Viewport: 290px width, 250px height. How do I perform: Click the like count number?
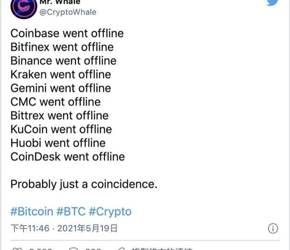click(41, 249)
